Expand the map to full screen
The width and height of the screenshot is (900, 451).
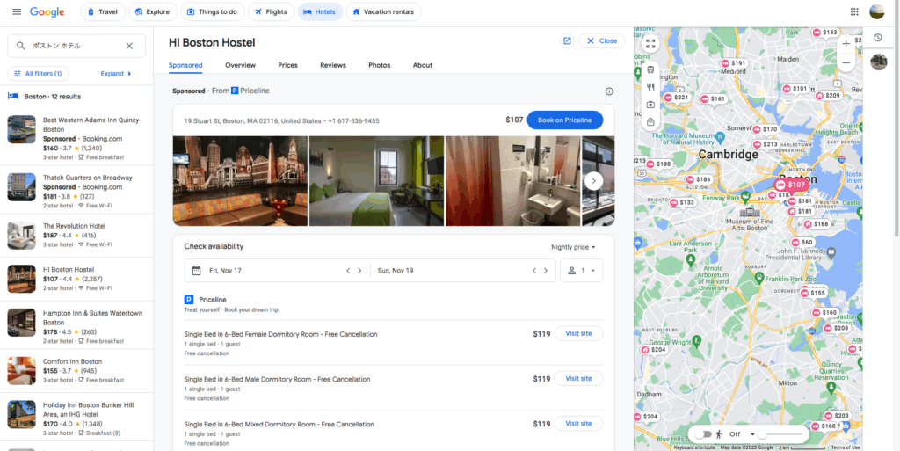pos(650,43)
